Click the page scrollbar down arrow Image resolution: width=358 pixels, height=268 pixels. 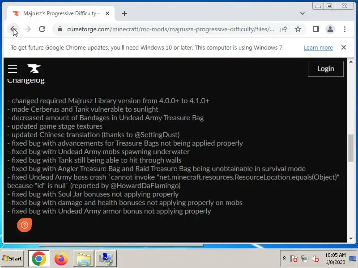[x=351, y=239]
